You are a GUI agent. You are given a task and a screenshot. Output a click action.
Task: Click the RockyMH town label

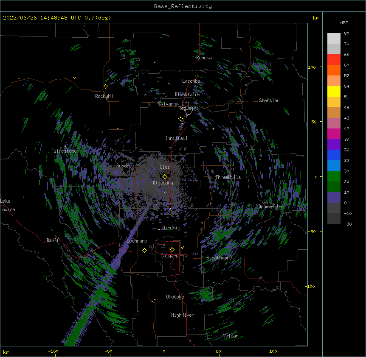click(104, 96)
